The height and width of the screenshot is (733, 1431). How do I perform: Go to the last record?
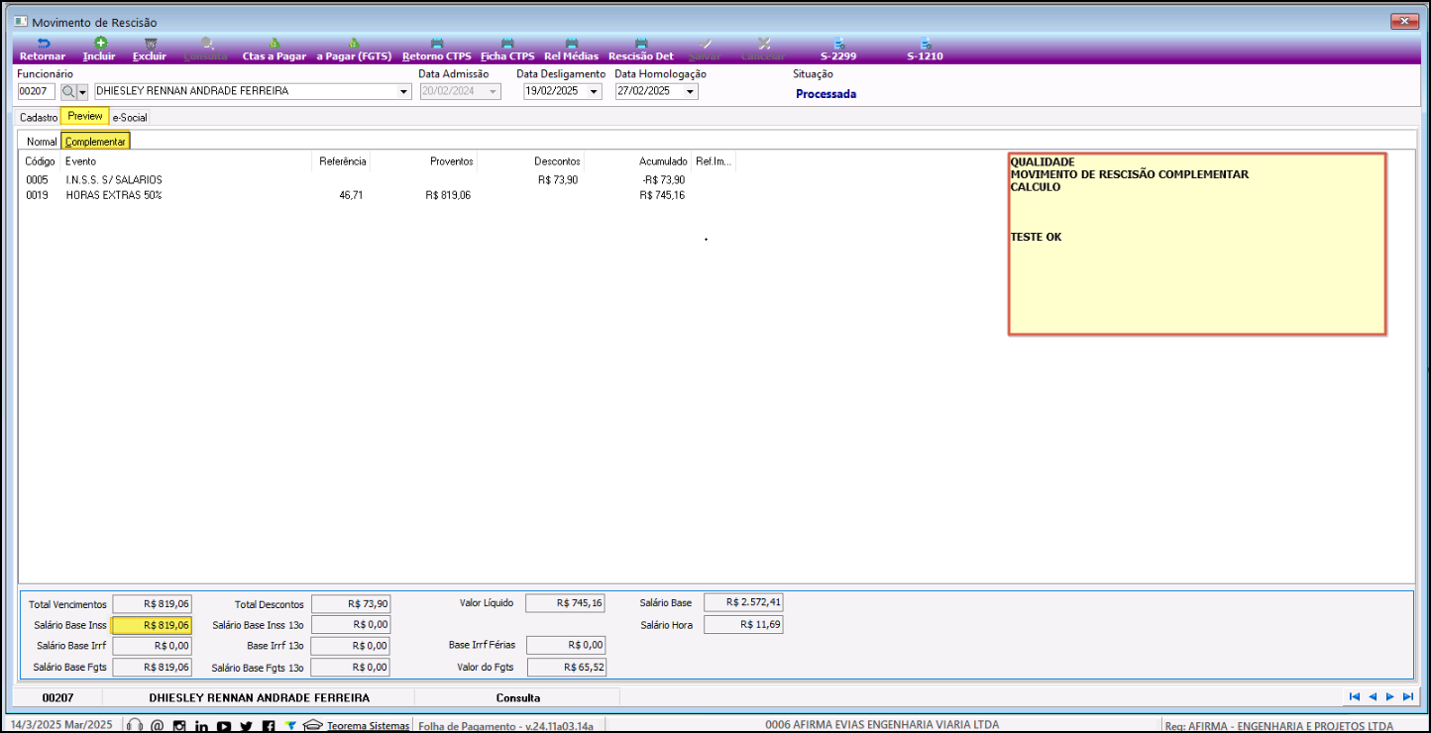pyautogui.click(x=1407, y=696)
